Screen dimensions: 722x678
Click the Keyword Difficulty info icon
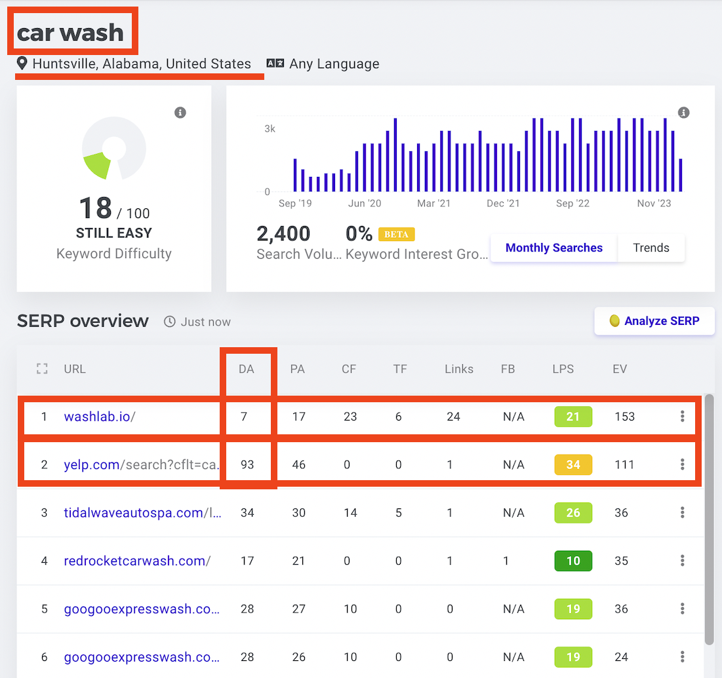pos(180,113)
